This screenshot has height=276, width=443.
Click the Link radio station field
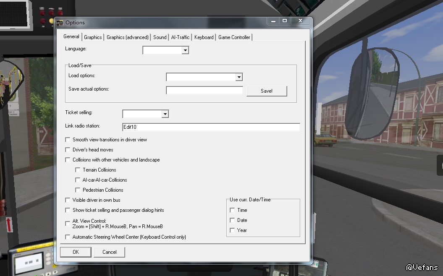pyautogui.click(x=211, y=127)
